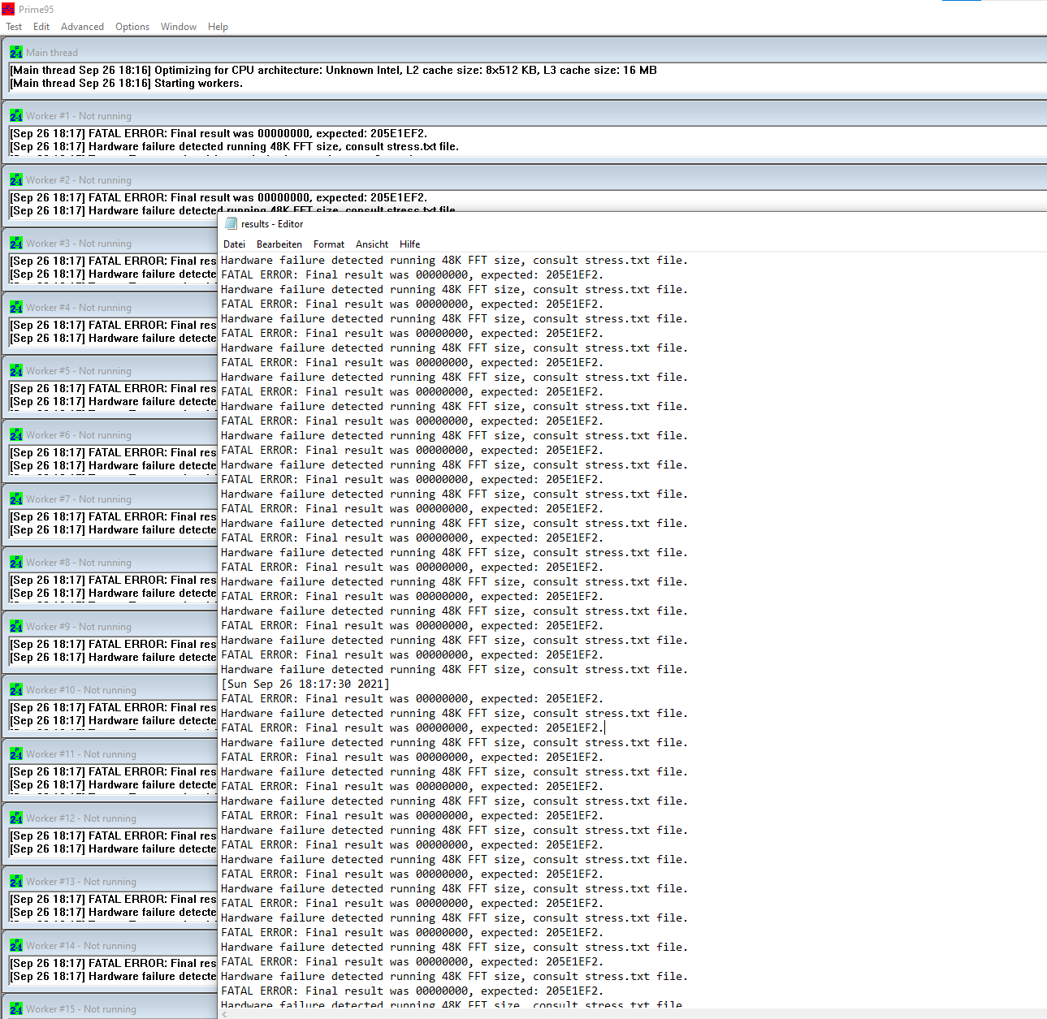The height and width of the screenshot is (1019, 1047).
Task: Click the Main thread window icon
Action: coord(16,52)
